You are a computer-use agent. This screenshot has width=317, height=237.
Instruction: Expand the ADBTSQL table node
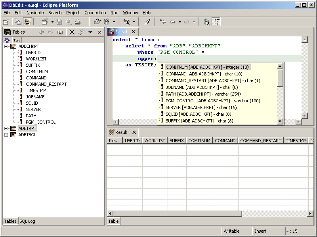tap(6, 135)
